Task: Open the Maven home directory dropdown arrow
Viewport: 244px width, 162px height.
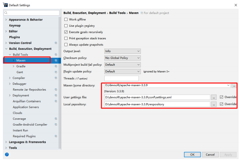Action: click(x=228, y=85)
